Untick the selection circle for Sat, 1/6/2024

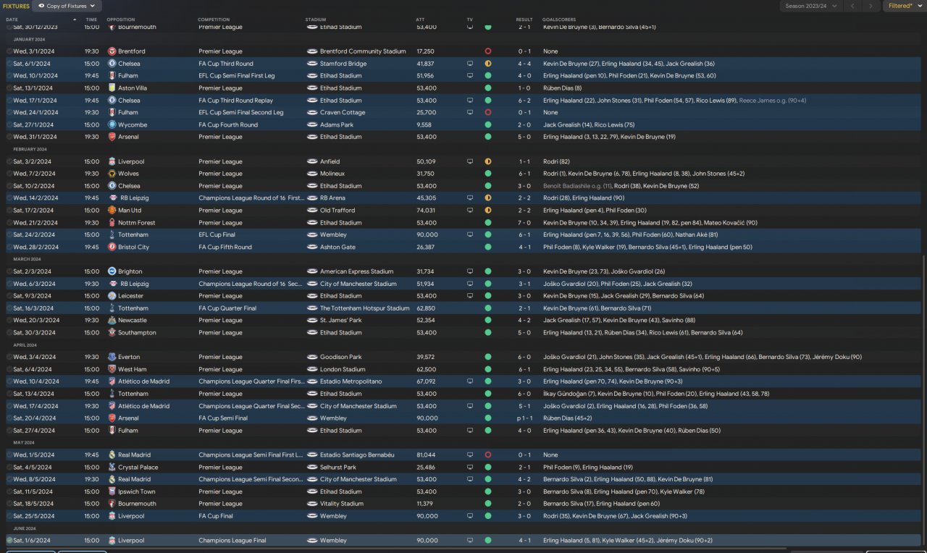[9, 540]
